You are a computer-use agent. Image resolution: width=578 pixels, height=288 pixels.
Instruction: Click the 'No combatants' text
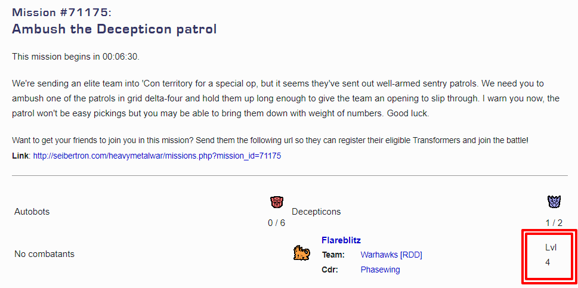coord(44,254)
